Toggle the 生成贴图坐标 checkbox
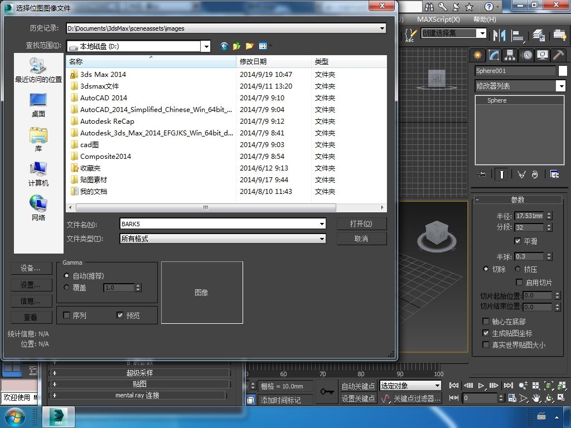The width and height of the screenshot is (571, 428). 486,333
